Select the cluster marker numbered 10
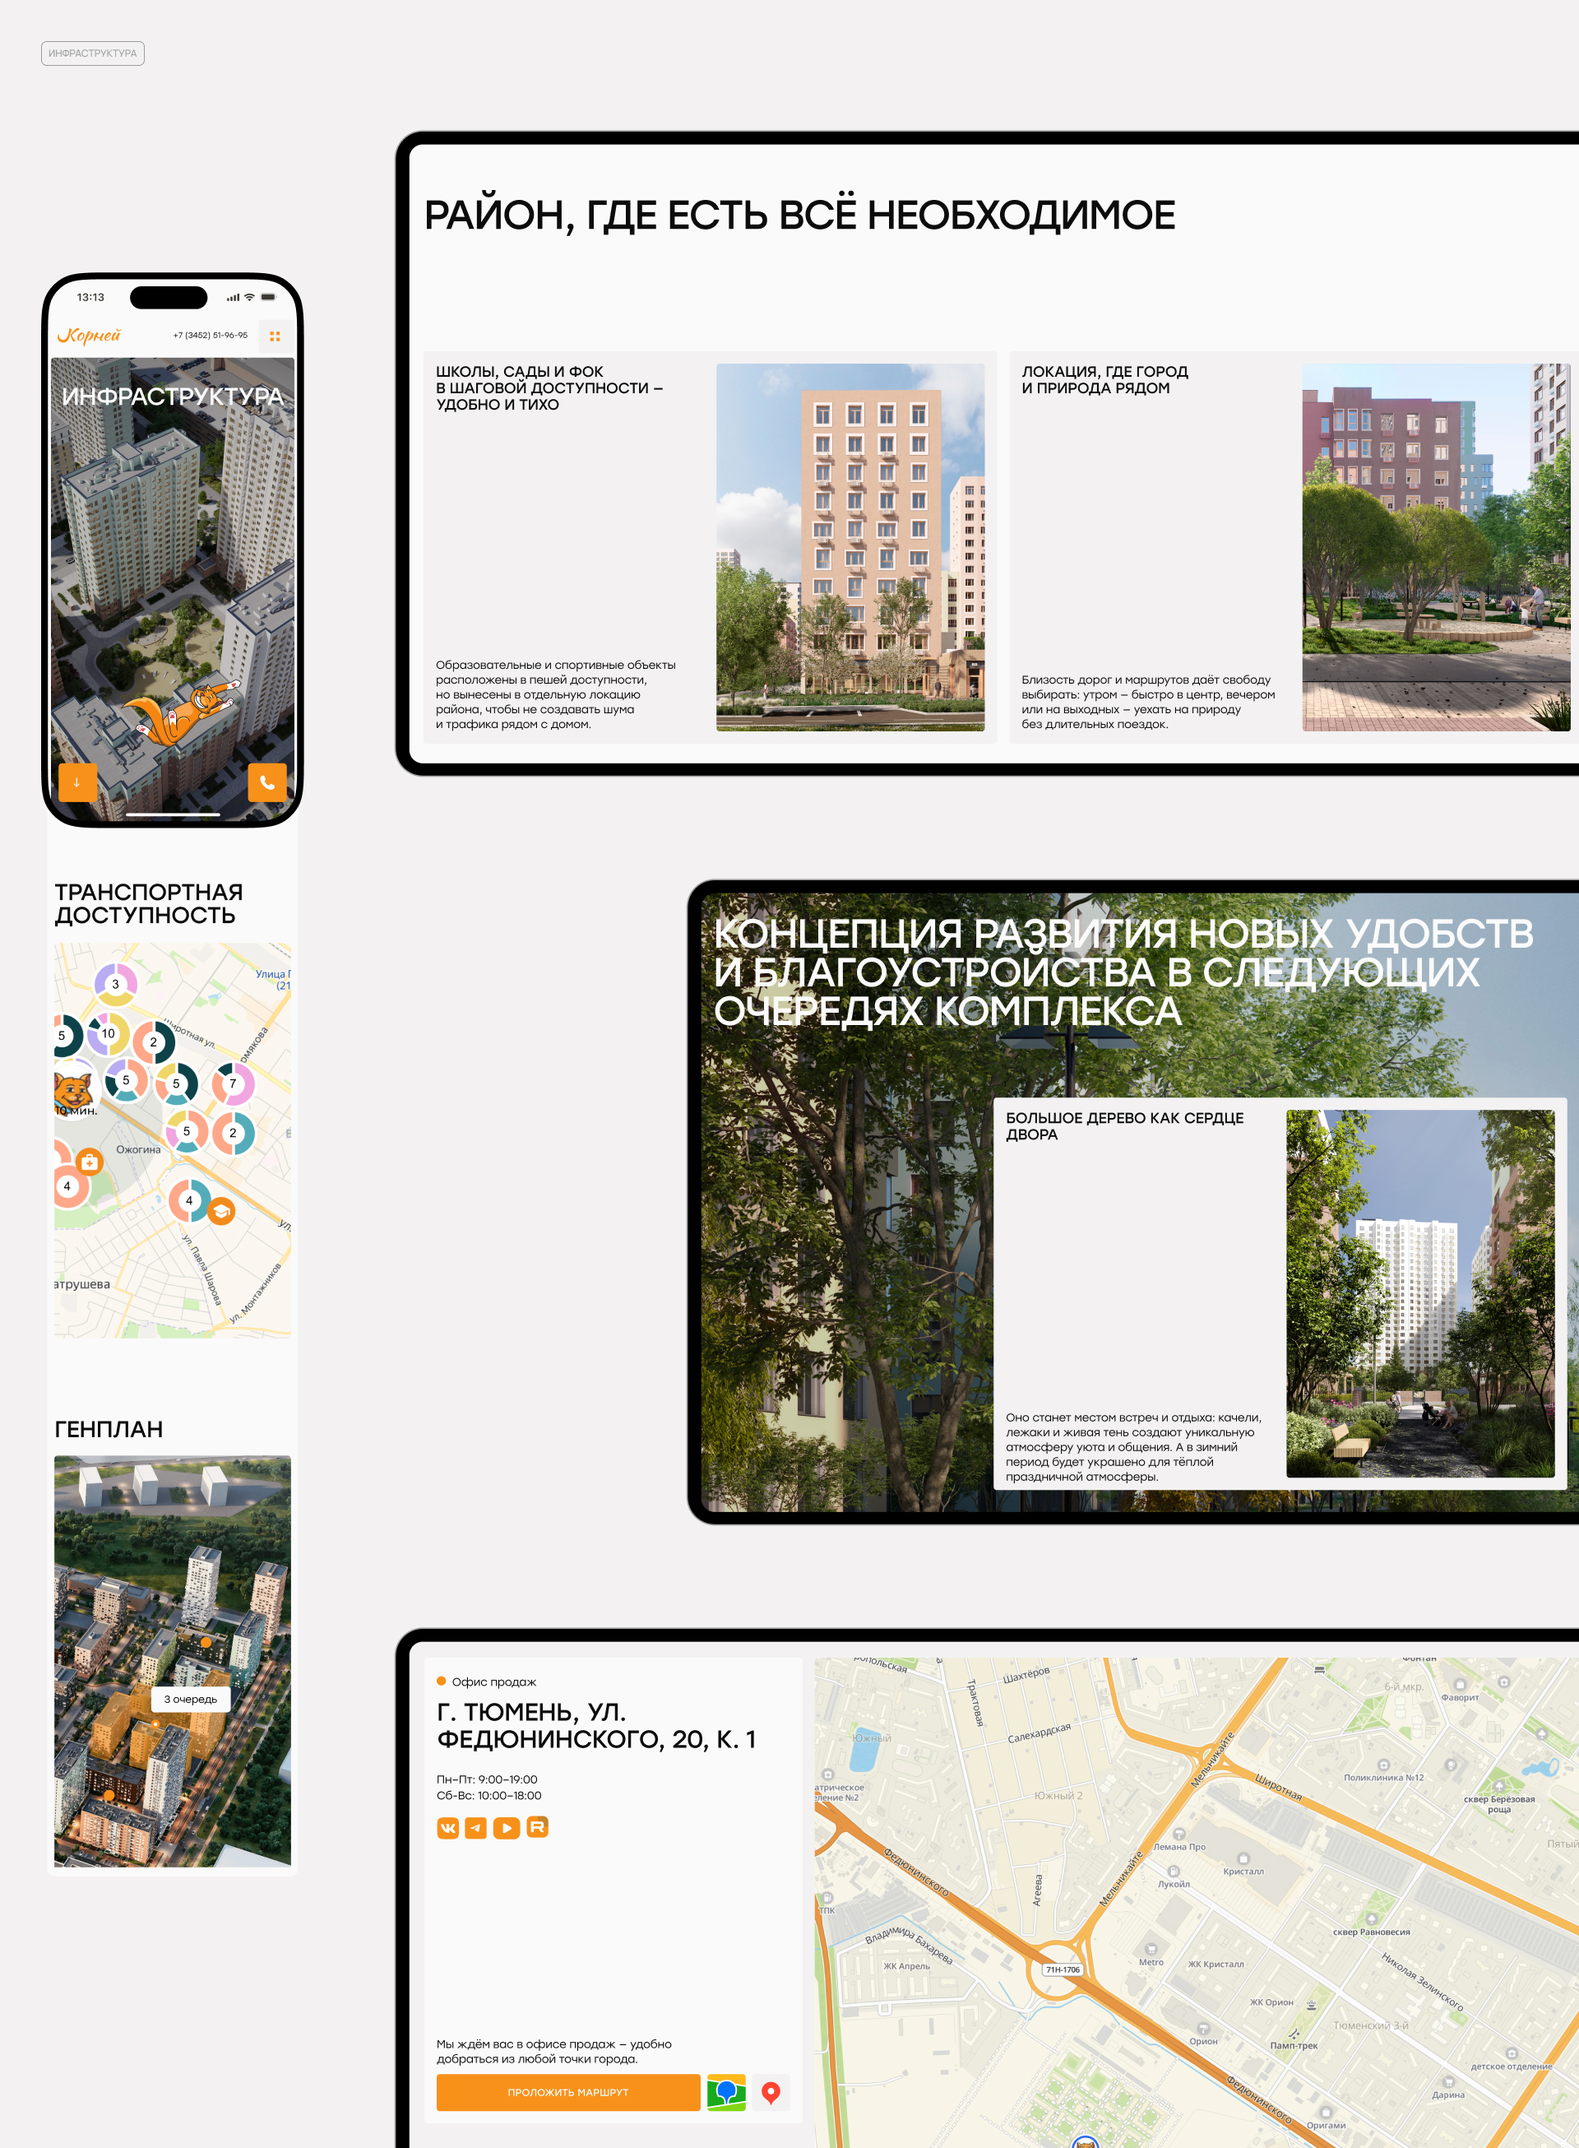The image size is (1579, 2148). click(x=108, y=1033)
